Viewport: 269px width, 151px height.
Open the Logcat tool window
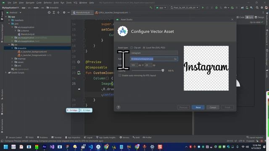pyautogui.click(x=88, y=137)
